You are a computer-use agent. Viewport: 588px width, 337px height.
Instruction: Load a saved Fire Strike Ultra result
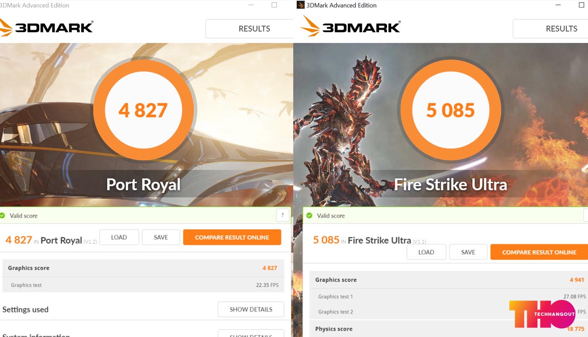[427, 252]
